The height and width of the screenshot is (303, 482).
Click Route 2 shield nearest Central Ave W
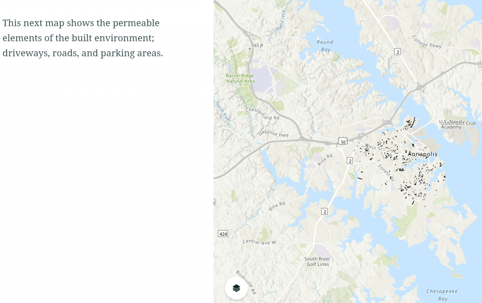click(x=324, y=211)
